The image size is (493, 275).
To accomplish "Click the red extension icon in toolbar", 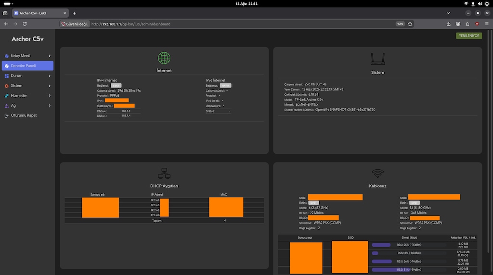I will click(477, 24).
